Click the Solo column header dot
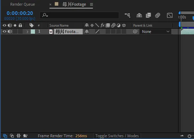194x139 pixels. (x=15, y=26)
